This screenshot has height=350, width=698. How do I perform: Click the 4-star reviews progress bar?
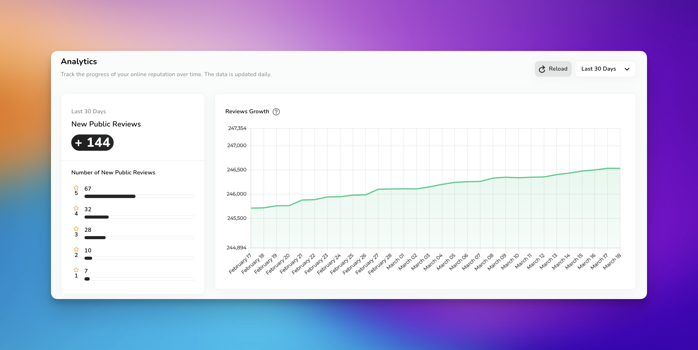(139, 217)
